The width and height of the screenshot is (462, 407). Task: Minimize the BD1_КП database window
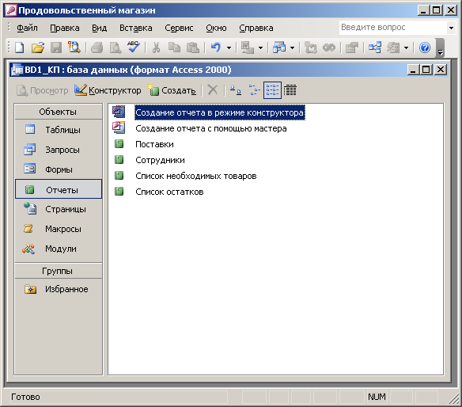click(413, 70)
